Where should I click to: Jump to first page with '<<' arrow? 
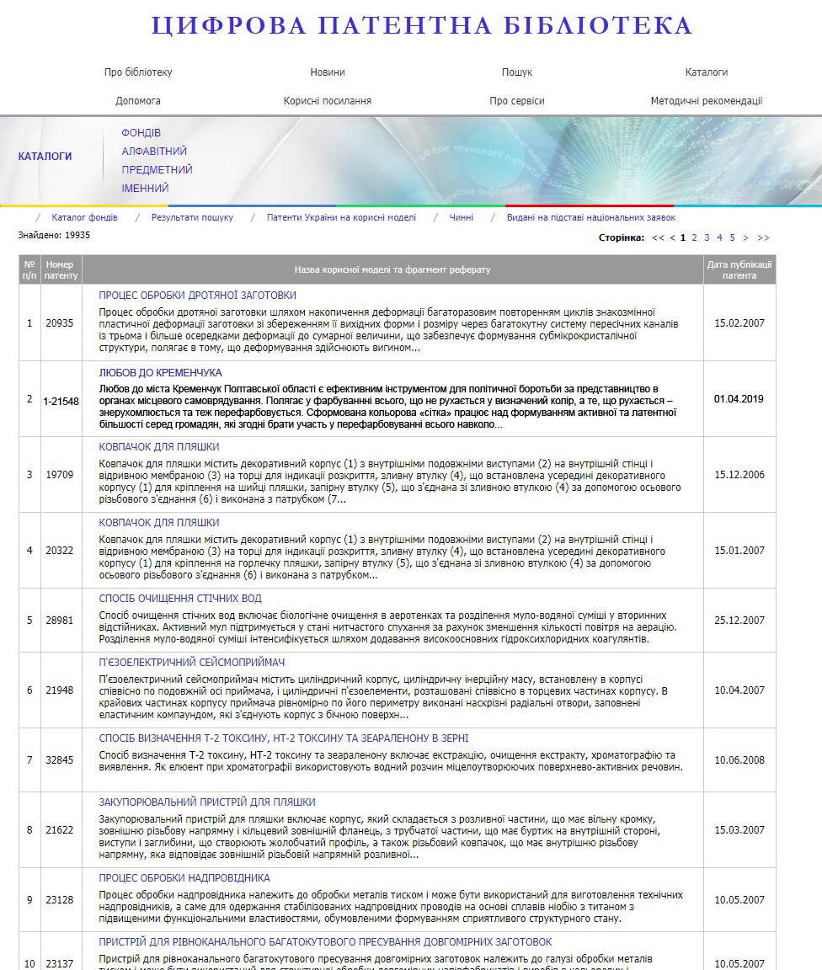658,237
